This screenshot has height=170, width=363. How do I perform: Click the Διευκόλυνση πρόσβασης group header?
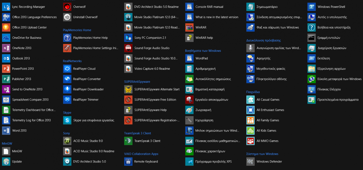pos(263,40)
